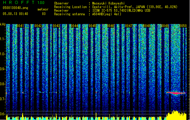This screenshot has height=120, width=190.
Task: Click the Receiving antenna field label
Action: point(69,14)
